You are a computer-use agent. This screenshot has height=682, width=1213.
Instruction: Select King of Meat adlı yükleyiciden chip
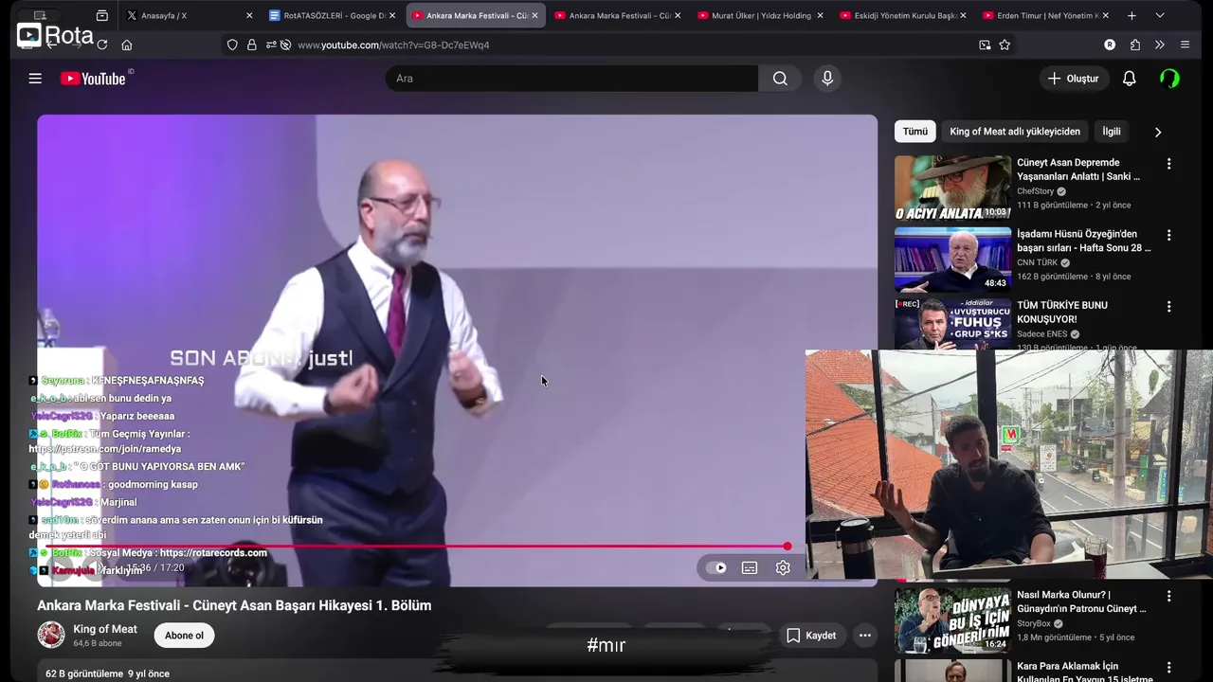point(1015,132)
